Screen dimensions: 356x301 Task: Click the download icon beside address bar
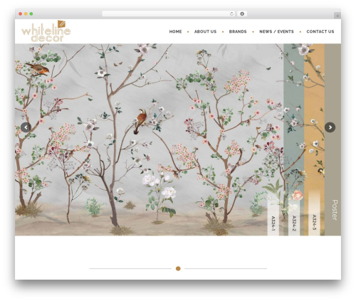tap(242, 14)
